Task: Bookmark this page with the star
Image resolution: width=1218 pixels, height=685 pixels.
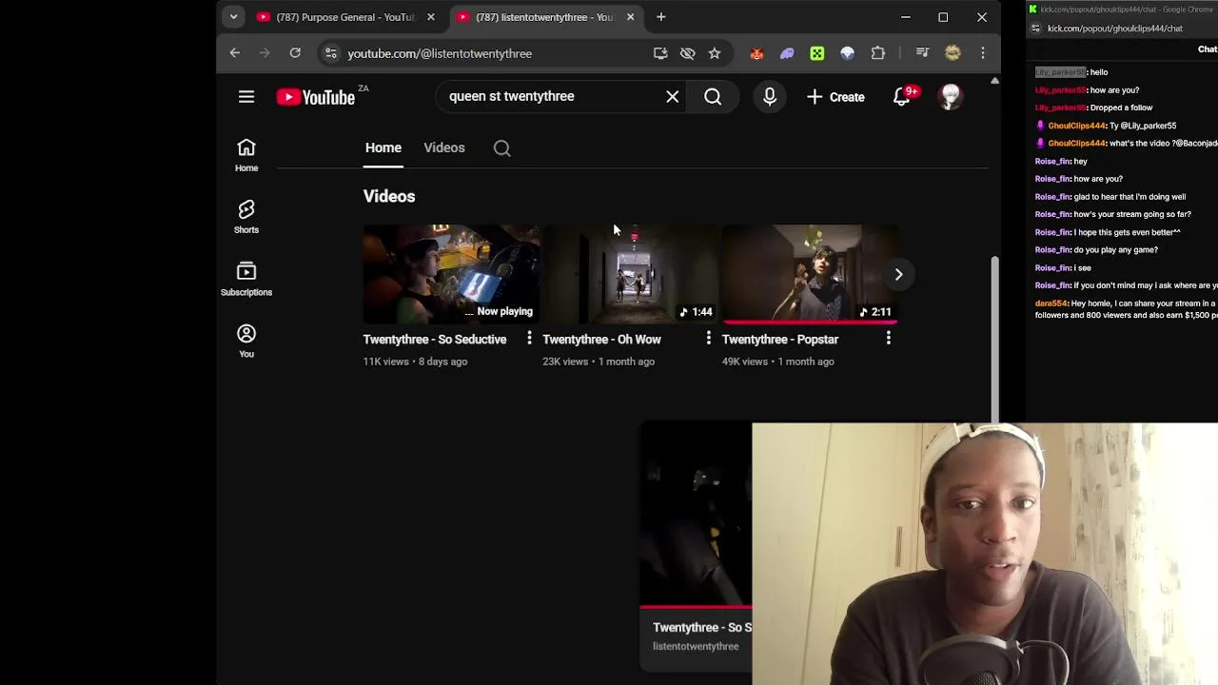Action: 715,53
